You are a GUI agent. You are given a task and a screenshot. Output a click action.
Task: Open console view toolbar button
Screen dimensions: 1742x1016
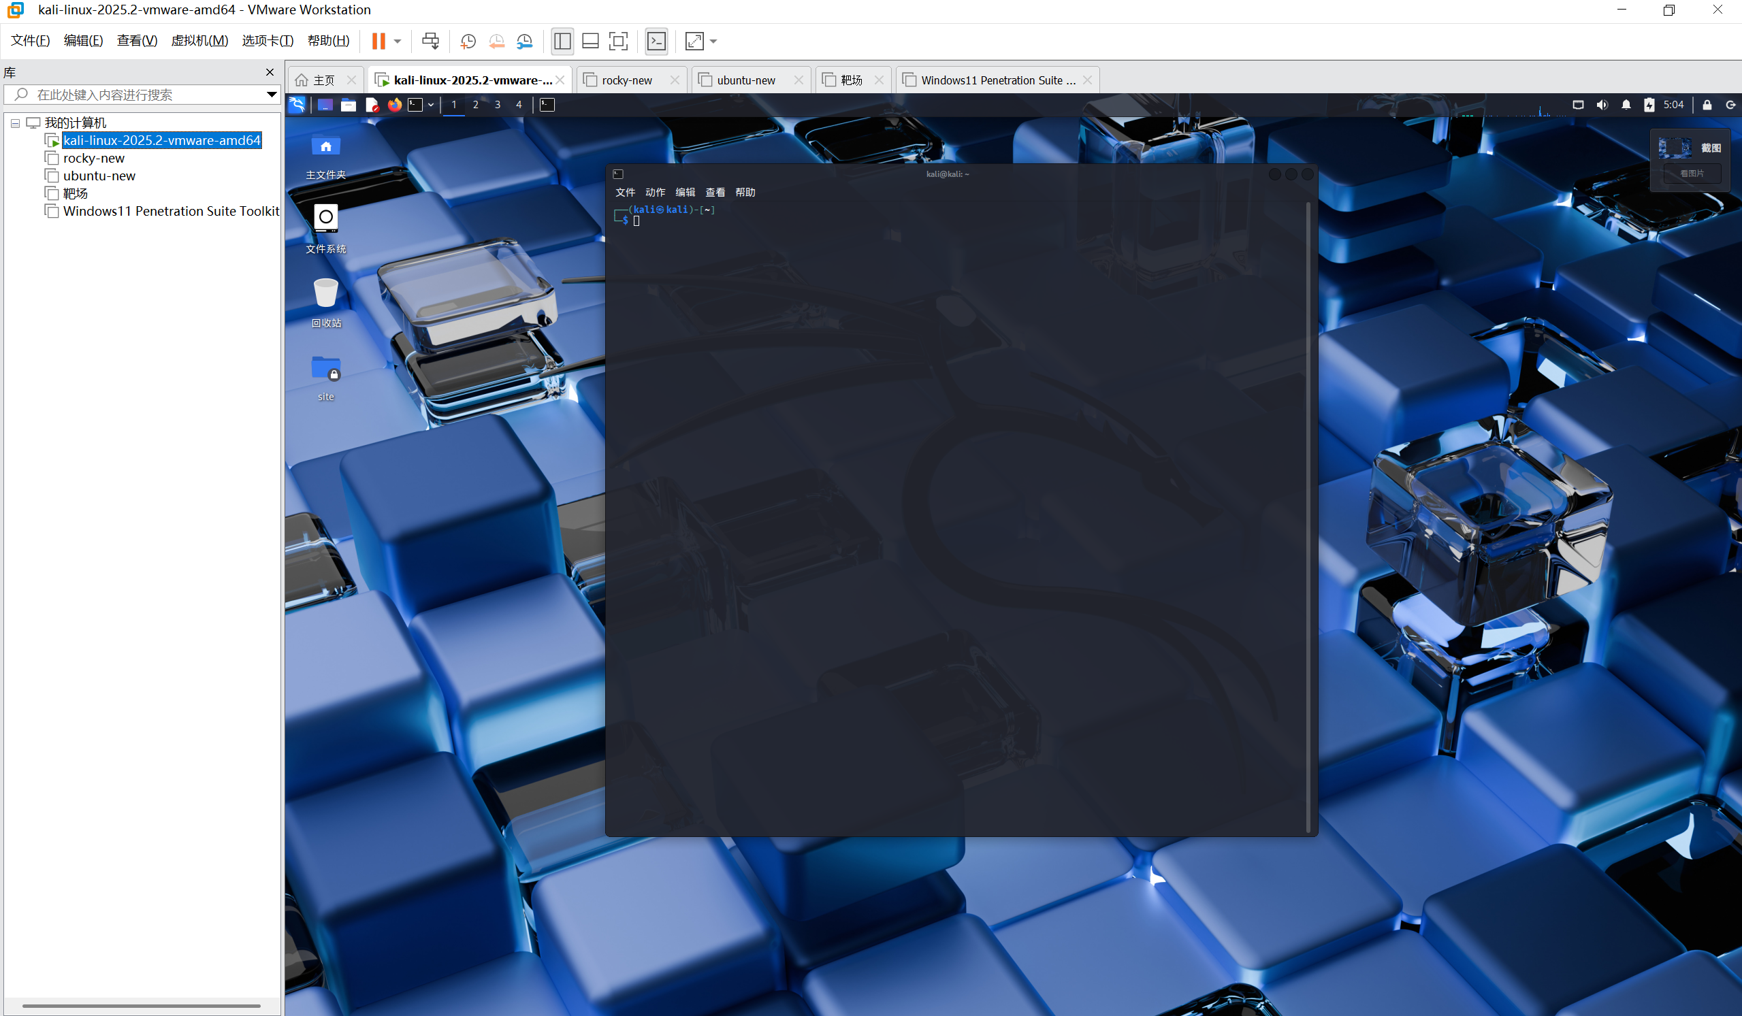pyautogui.click(x=656, y=42)
